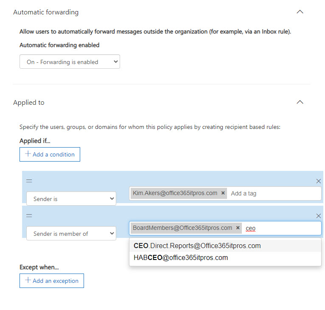Screen dimensions: 325x310
Task: Open the Automatic forwarding enabled dropdown
Action: tap(70, 62)
